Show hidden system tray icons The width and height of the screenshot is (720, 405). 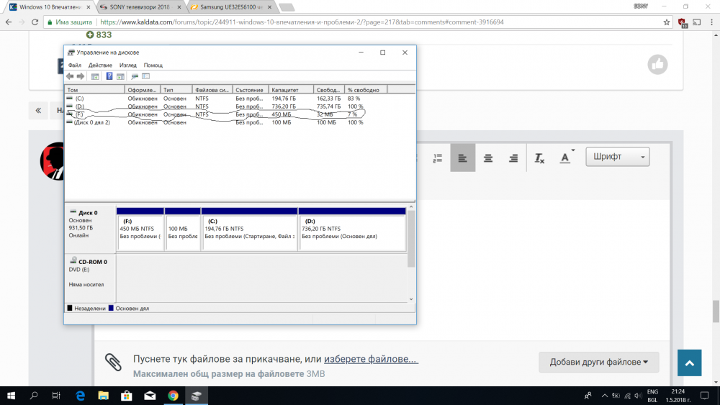(x=604, y=396)
